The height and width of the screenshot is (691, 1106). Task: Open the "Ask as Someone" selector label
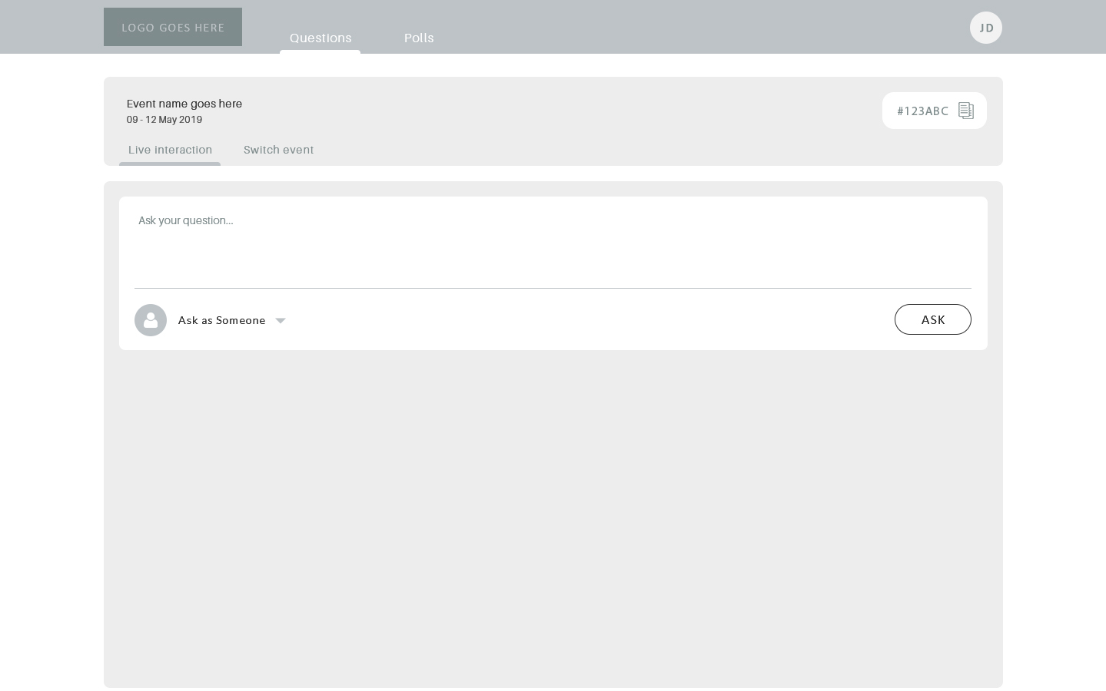tap(221, 320)
